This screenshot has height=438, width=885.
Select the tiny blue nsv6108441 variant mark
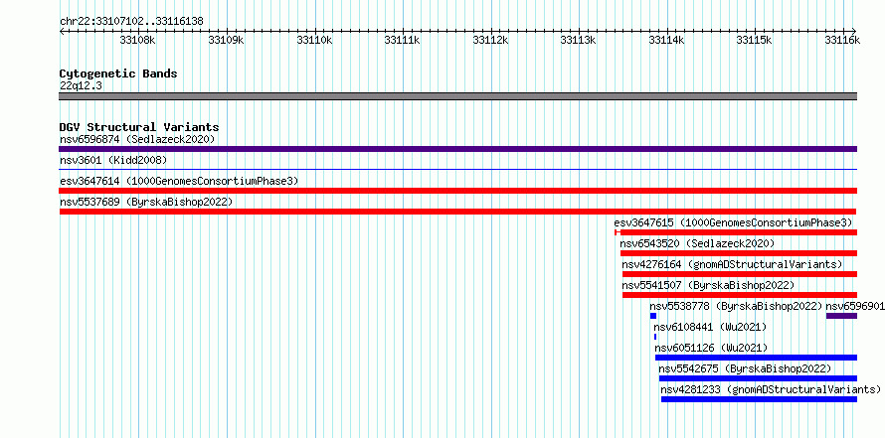655,337
